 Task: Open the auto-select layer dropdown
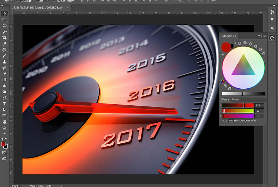coord(42,1)
